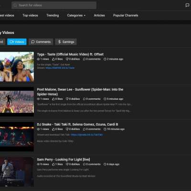This screenshot has height=191, width=191.
Task: Click the search magnifier icon
Action: (x=15, y=5)
